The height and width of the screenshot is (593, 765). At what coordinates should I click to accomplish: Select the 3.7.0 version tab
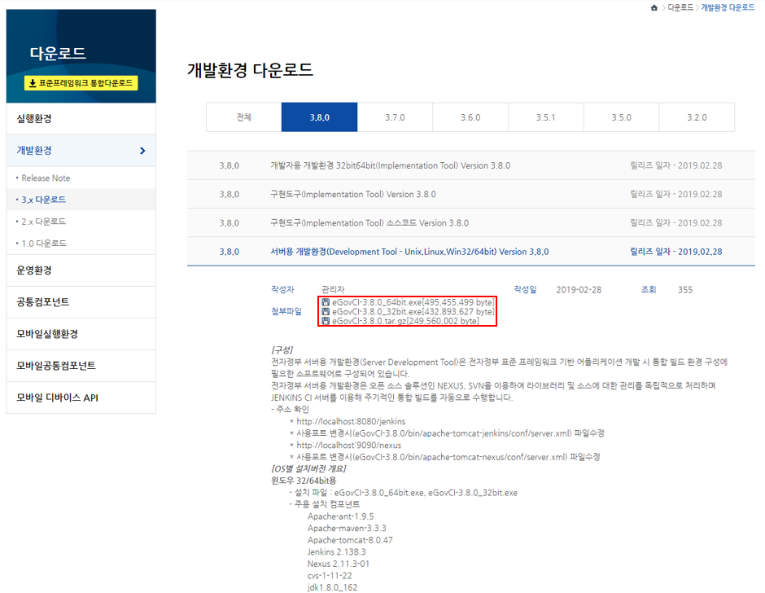pyautogui.click(x=395, y=117)
